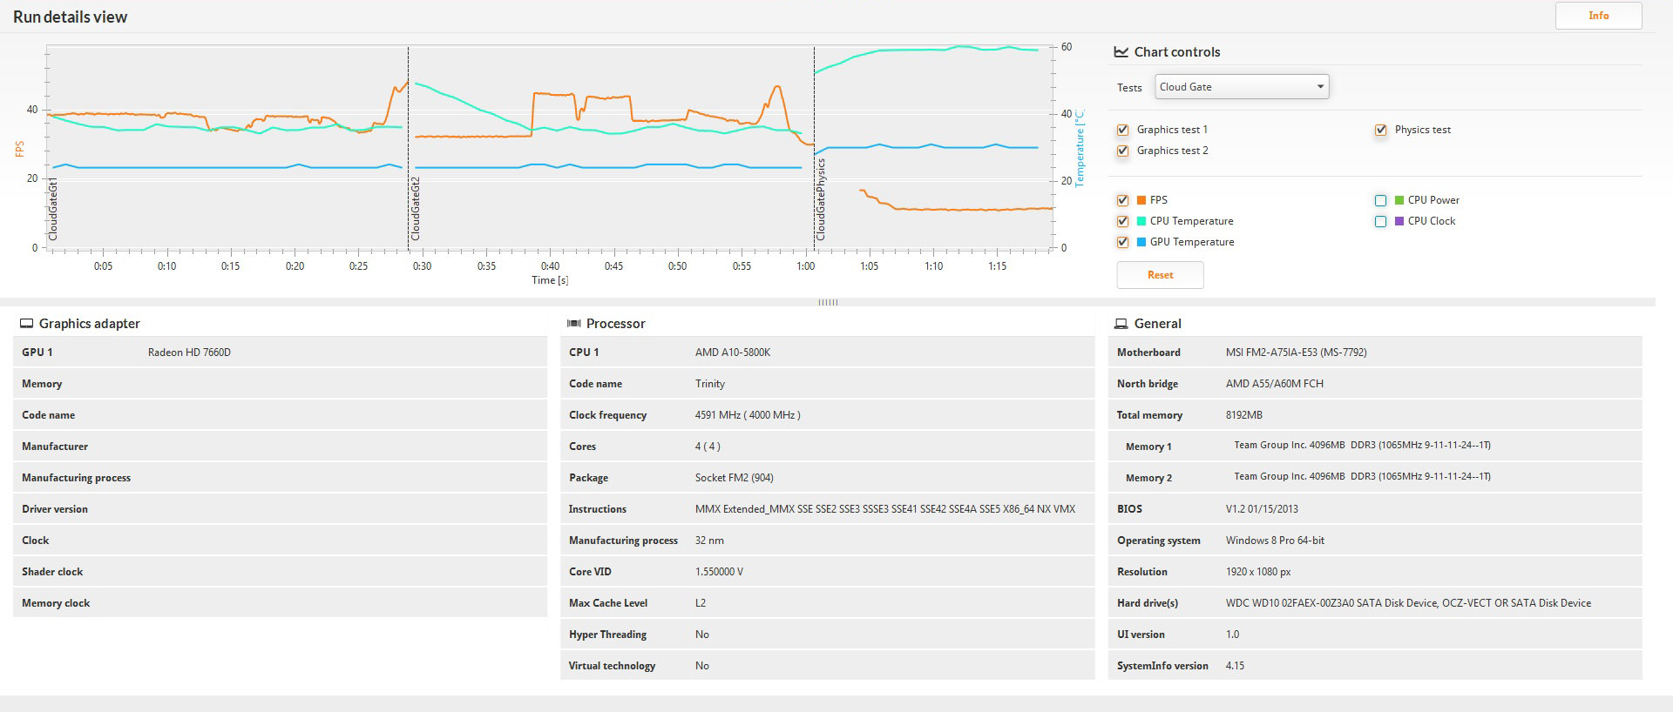Screen dimensions: 1673x712
Task: Click the panel resize grip below the chart
Action: point(828,303)
